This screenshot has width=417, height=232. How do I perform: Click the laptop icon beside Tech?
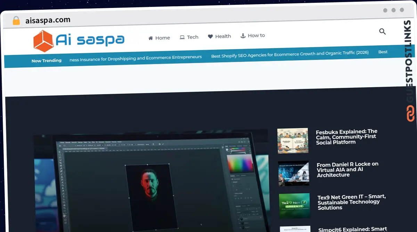click(182, 37)
